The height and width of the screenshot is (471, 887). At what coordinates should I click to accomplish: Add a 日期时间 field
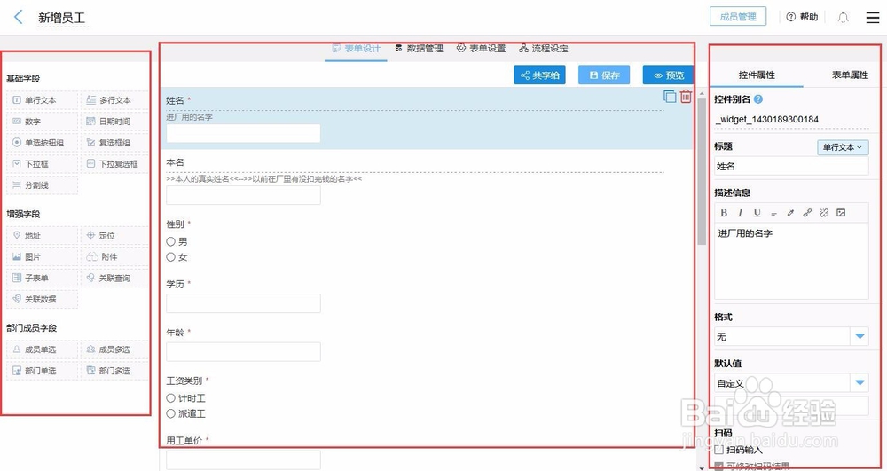pos(114,122)
